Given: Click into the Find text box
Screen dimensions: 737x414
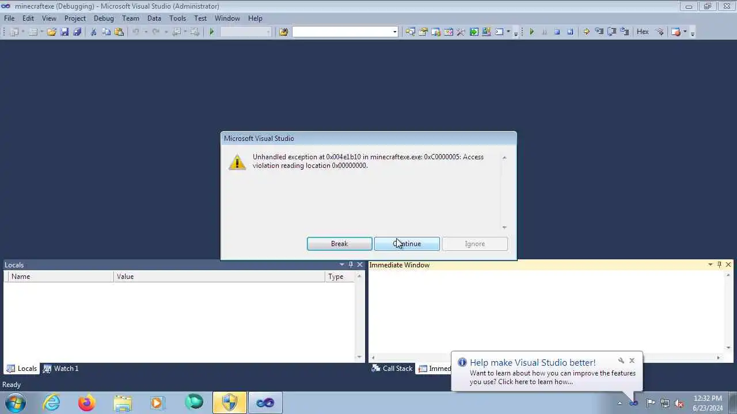Looking at the screenshot, I should tap(342, 32).
